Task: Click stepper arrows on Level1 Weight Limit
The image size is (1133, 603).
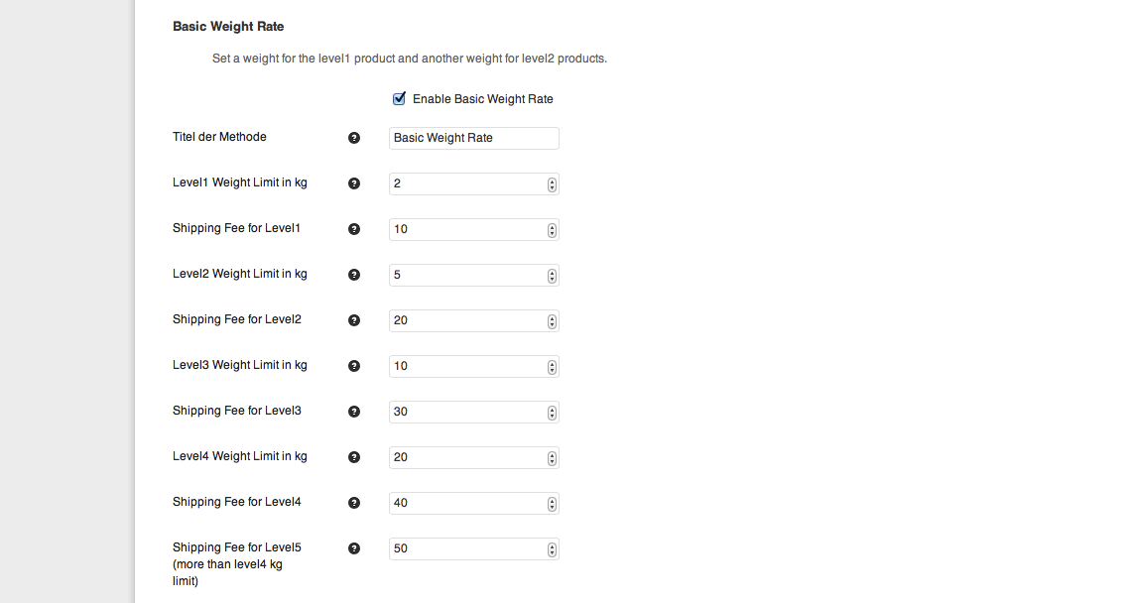Action: tap(552, 184)
